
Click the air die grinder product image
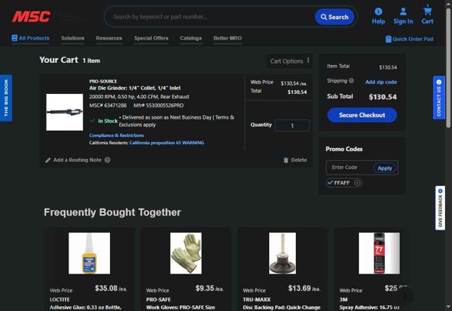64,112
